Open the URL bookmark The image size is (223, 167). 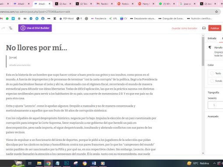[x=113, y=18]
